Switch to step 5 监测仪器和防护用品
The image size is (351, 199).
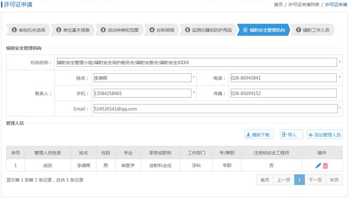(x=208, y=30)
